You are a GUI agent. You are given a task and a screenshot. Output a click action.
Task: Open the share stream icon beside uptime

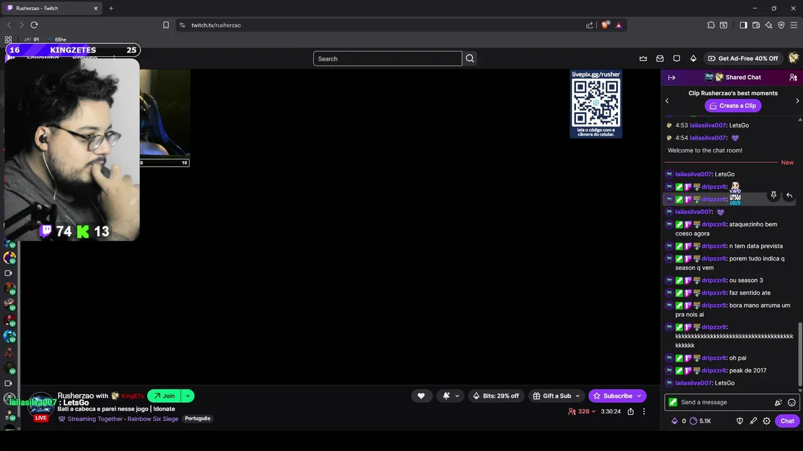(x=630, y=412)
